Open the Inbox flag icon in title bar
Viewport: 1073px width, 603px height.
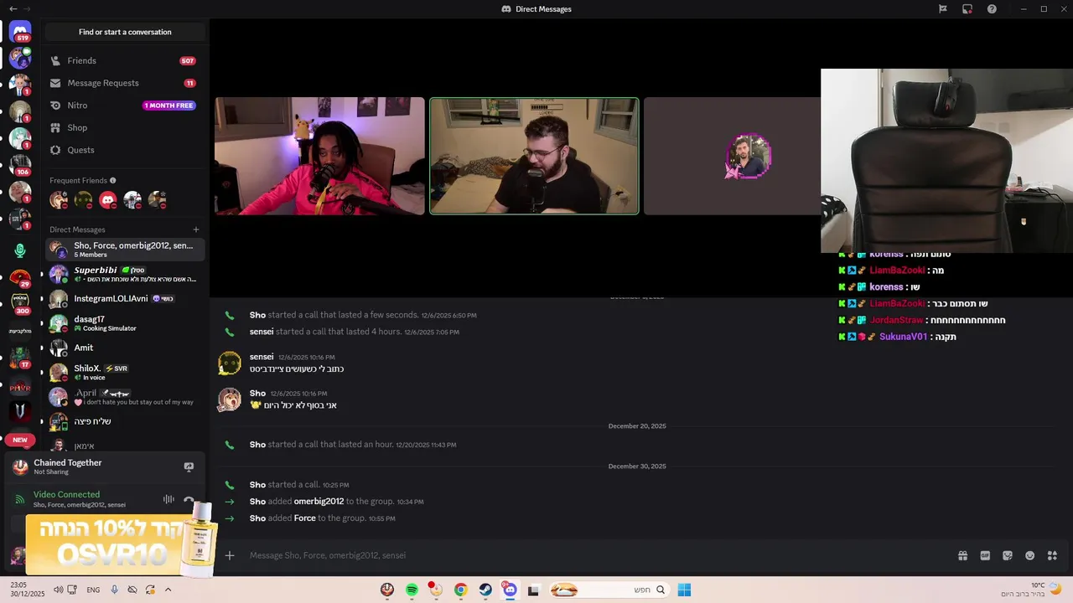943,9
